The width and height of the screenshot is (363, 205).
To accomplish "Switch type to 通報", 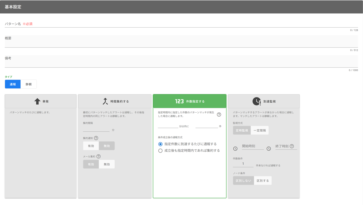I will pyautogui.click(x=13, y=84).
